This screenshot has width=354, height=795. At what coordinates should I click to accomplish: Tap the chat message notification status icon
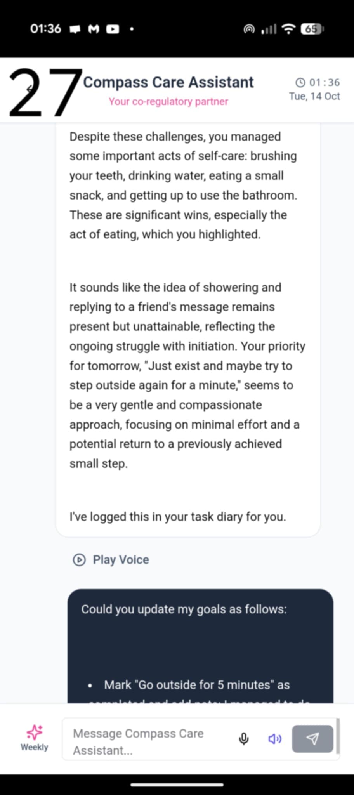point(75,29)
